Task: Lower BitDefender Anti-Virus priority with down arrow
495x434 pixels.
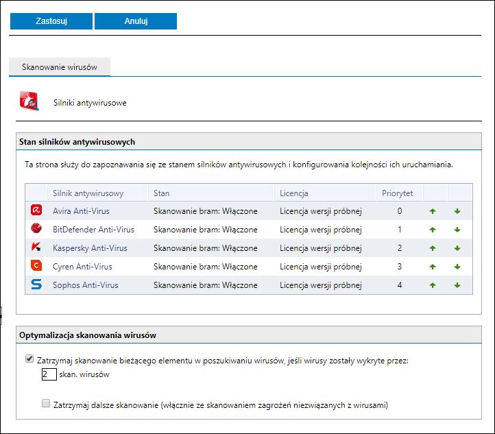Action: pos(457,230)
